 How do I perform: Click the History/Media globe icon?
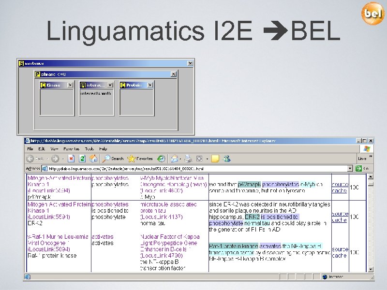pos(161,159)
